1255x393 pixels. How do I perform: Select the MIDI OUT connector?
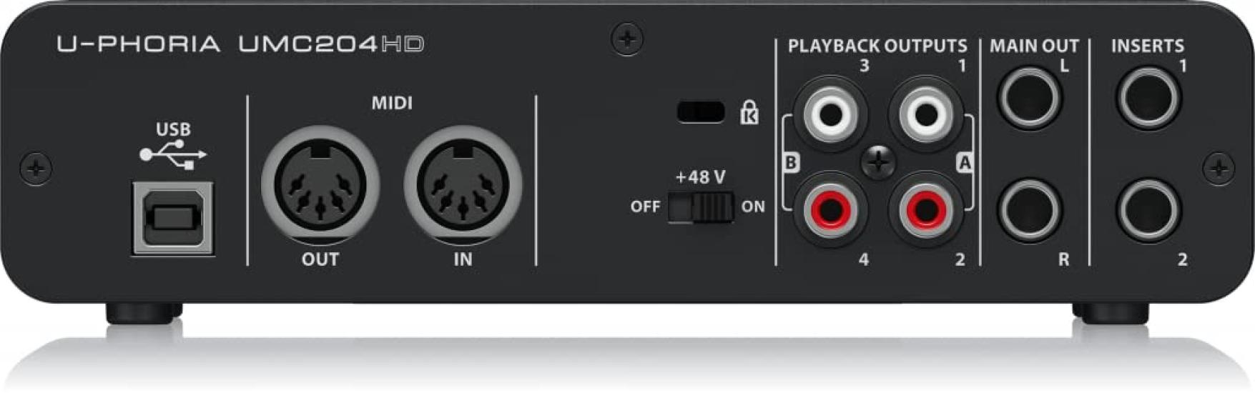click(320, 185)
